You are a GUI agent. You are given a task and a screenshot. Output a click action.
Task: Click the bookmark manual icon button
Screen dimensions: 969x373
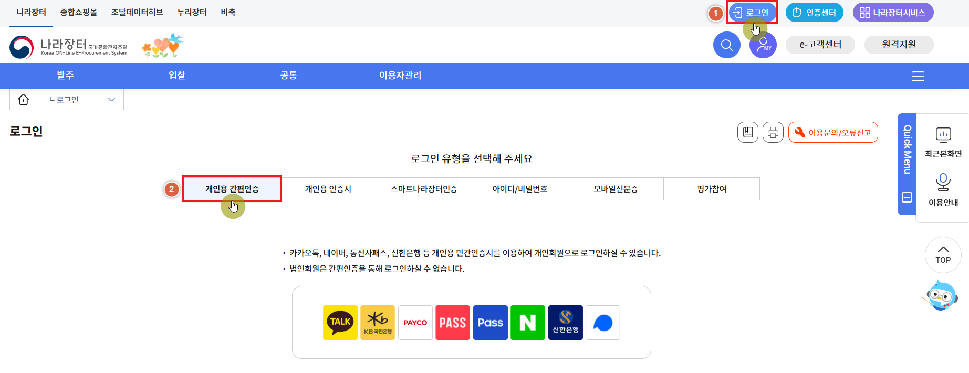748,132
